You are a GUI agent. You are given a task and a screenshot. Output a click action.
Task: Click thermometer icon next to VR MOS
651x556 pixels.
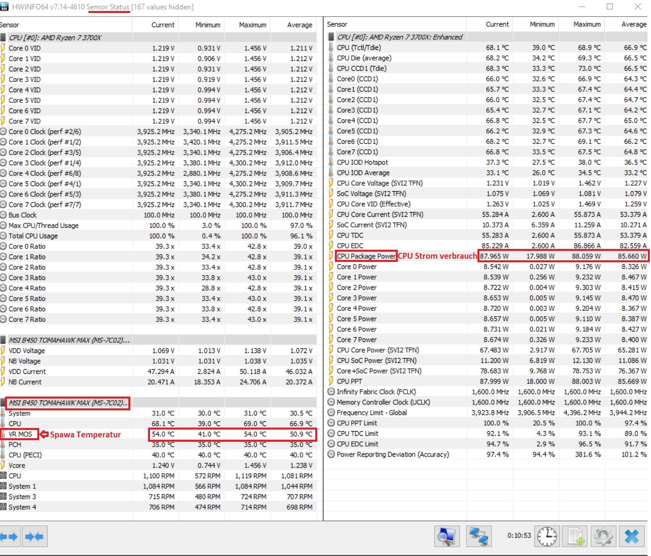3,434
